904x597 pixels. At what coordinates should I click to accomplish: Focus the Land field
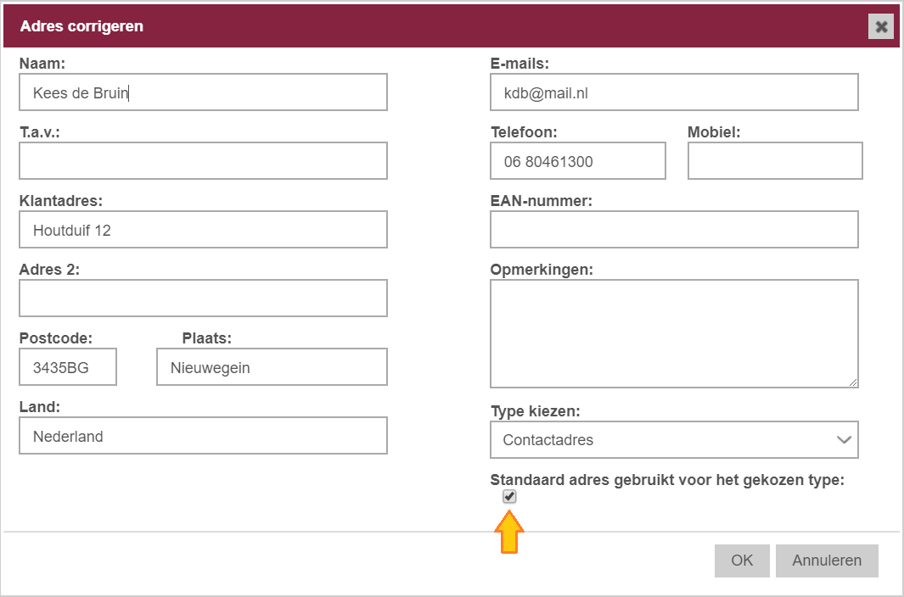[x=203, y=436]
